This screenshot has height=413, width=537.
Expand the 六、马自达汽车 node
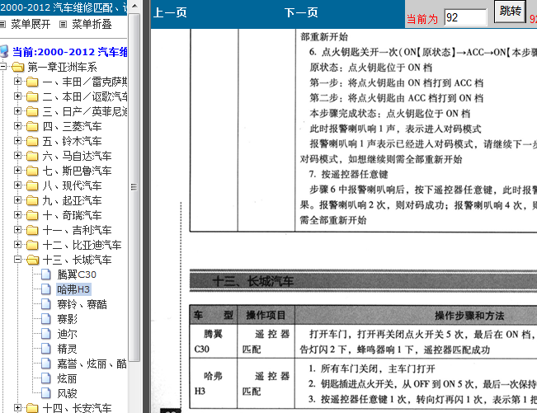point(17,155)
